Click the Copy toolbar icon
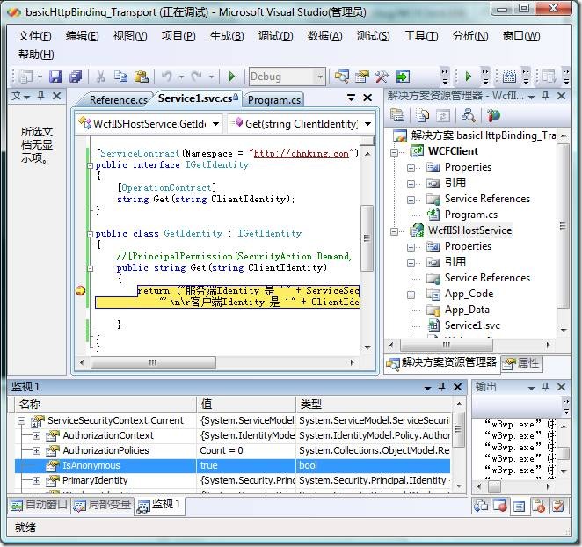Image resolution: width=582 pixels, height=547 pixels. pyautogui.click(x=120, y=77)
